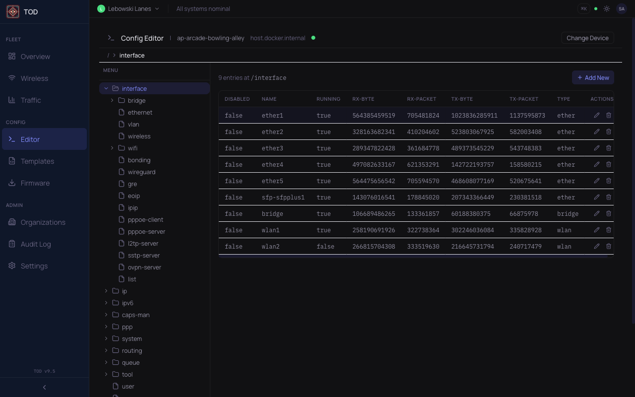Go to the Templates page
Screen dimensions: 635x397
(x=37, y=161)
